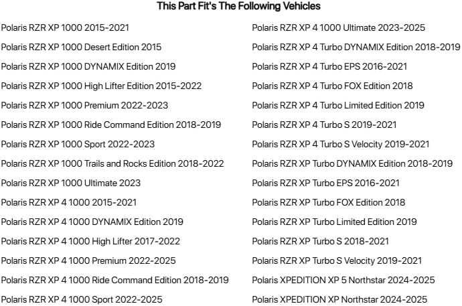Select RZR XP 4 1000 Sport 2022-2025
This screenshot has width=462, height=306.
point(82,300)
